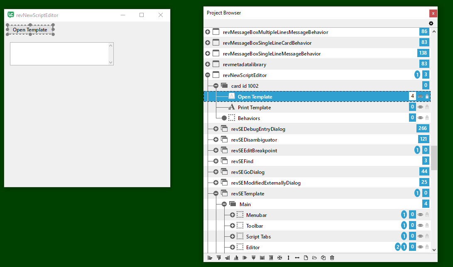The height and width of the screenshot is (267, 453).
Task: Expand the revSEFind stack
Action: (x=216, y=161)
